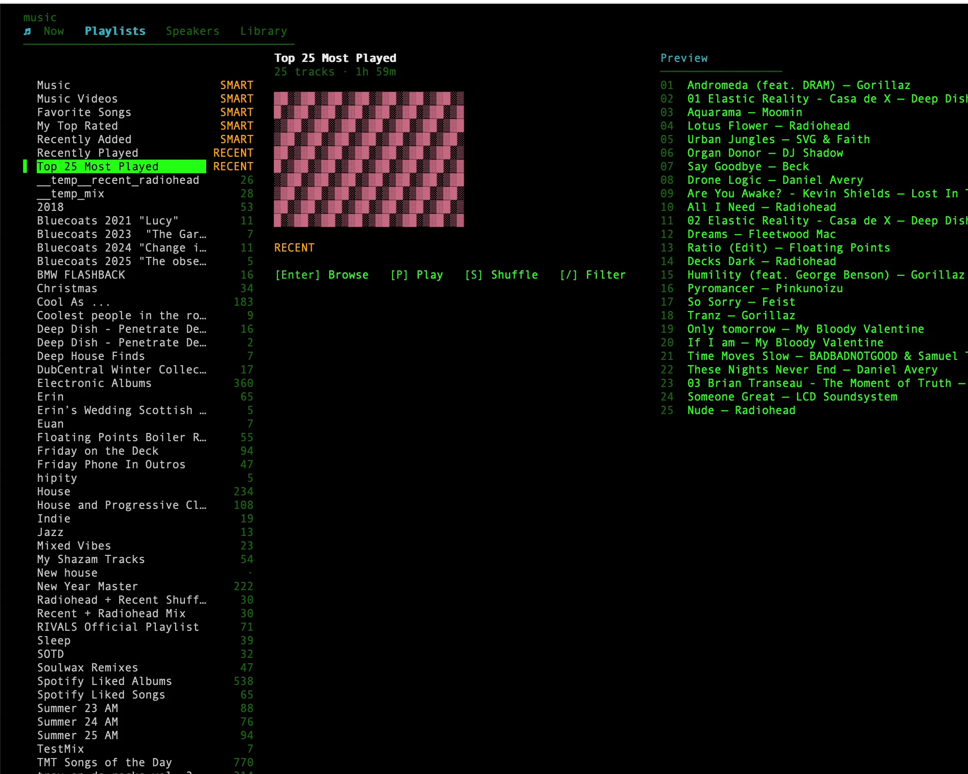Image resolution: width=968 pixels, height=774 pixels.
Task: Click the [P] Play action
Action: (x=417, y=275)
